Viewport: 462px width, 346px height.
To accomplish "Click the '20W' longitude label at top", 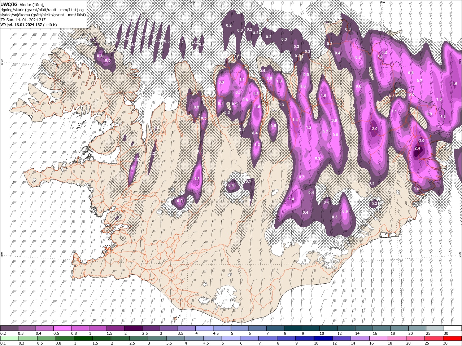I will pyautogui.click(x=192, y=2).
